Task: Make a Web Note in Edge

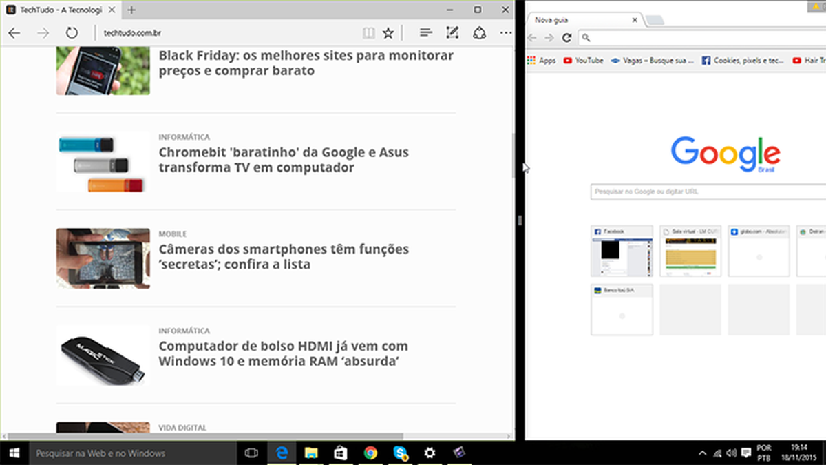Action: point(452,33)
